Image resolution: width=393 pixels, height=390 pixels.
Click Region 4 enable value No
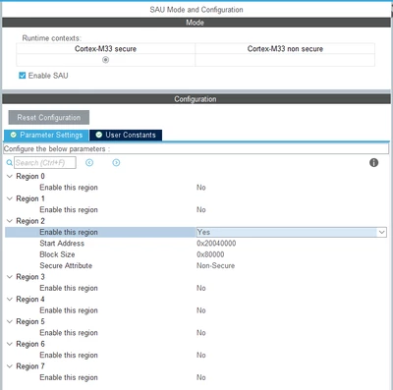coord(201,310)
